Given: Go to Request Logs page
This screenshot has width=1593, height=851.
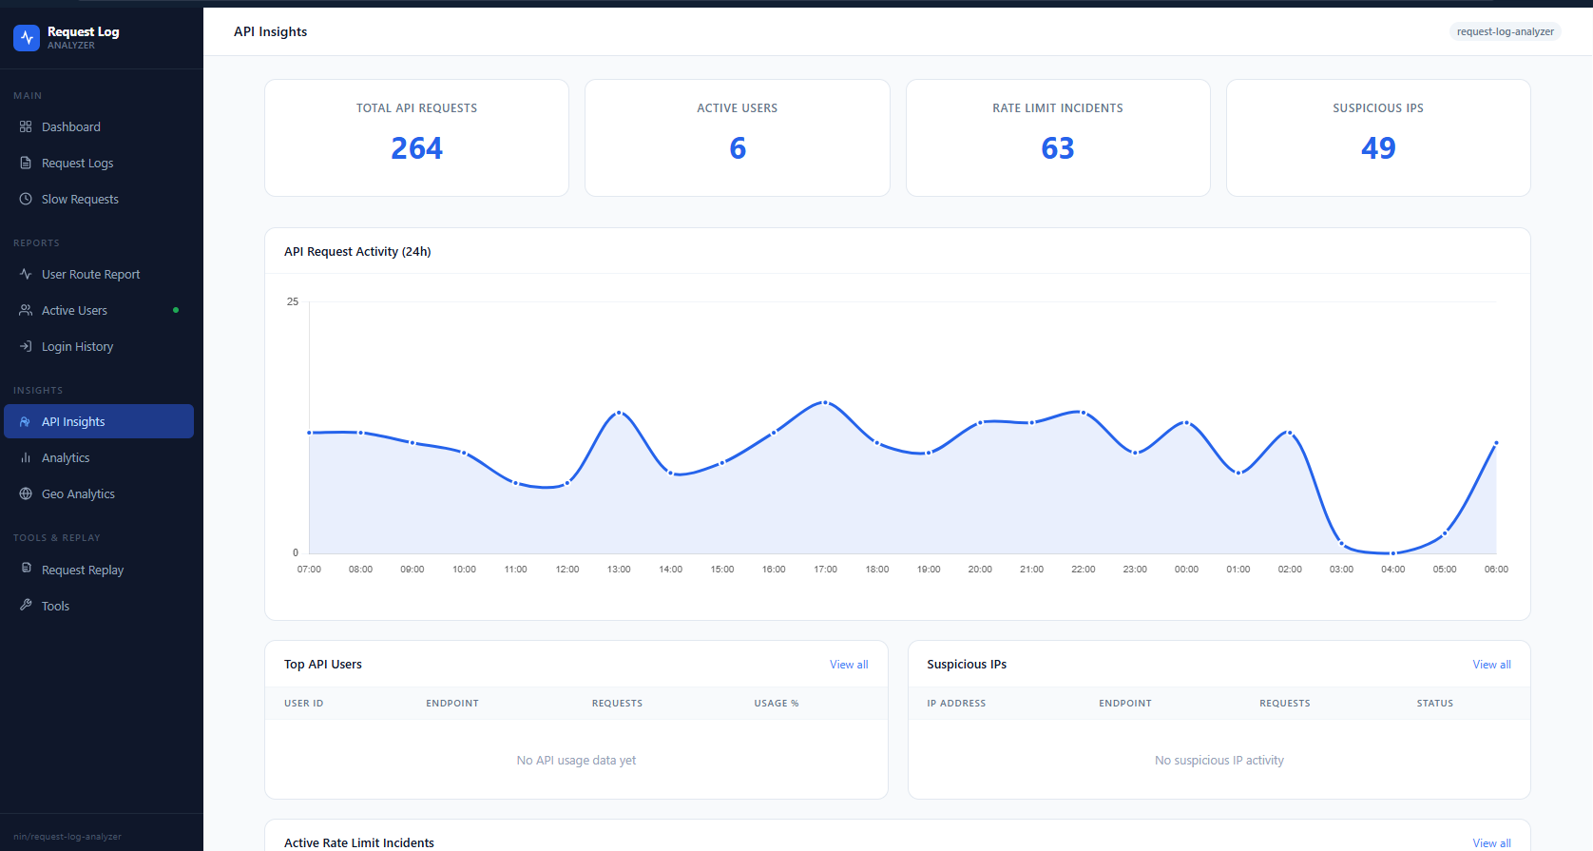Looking at the screenshot, I should [x=99, y=163].
